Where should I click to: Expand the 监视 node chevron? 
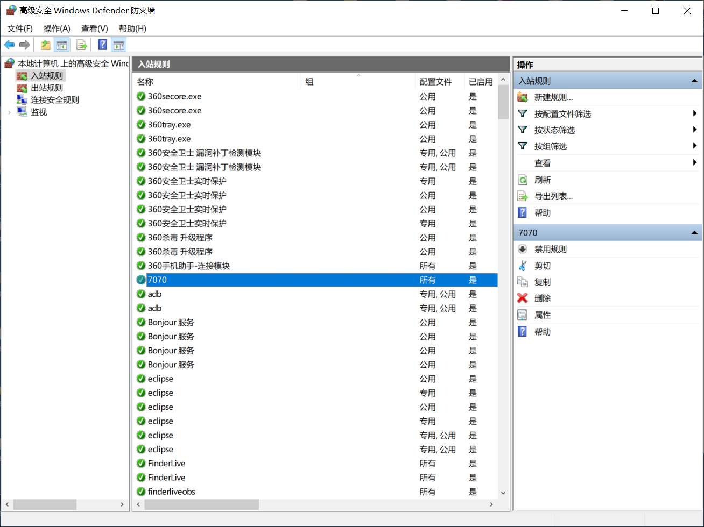9,112
